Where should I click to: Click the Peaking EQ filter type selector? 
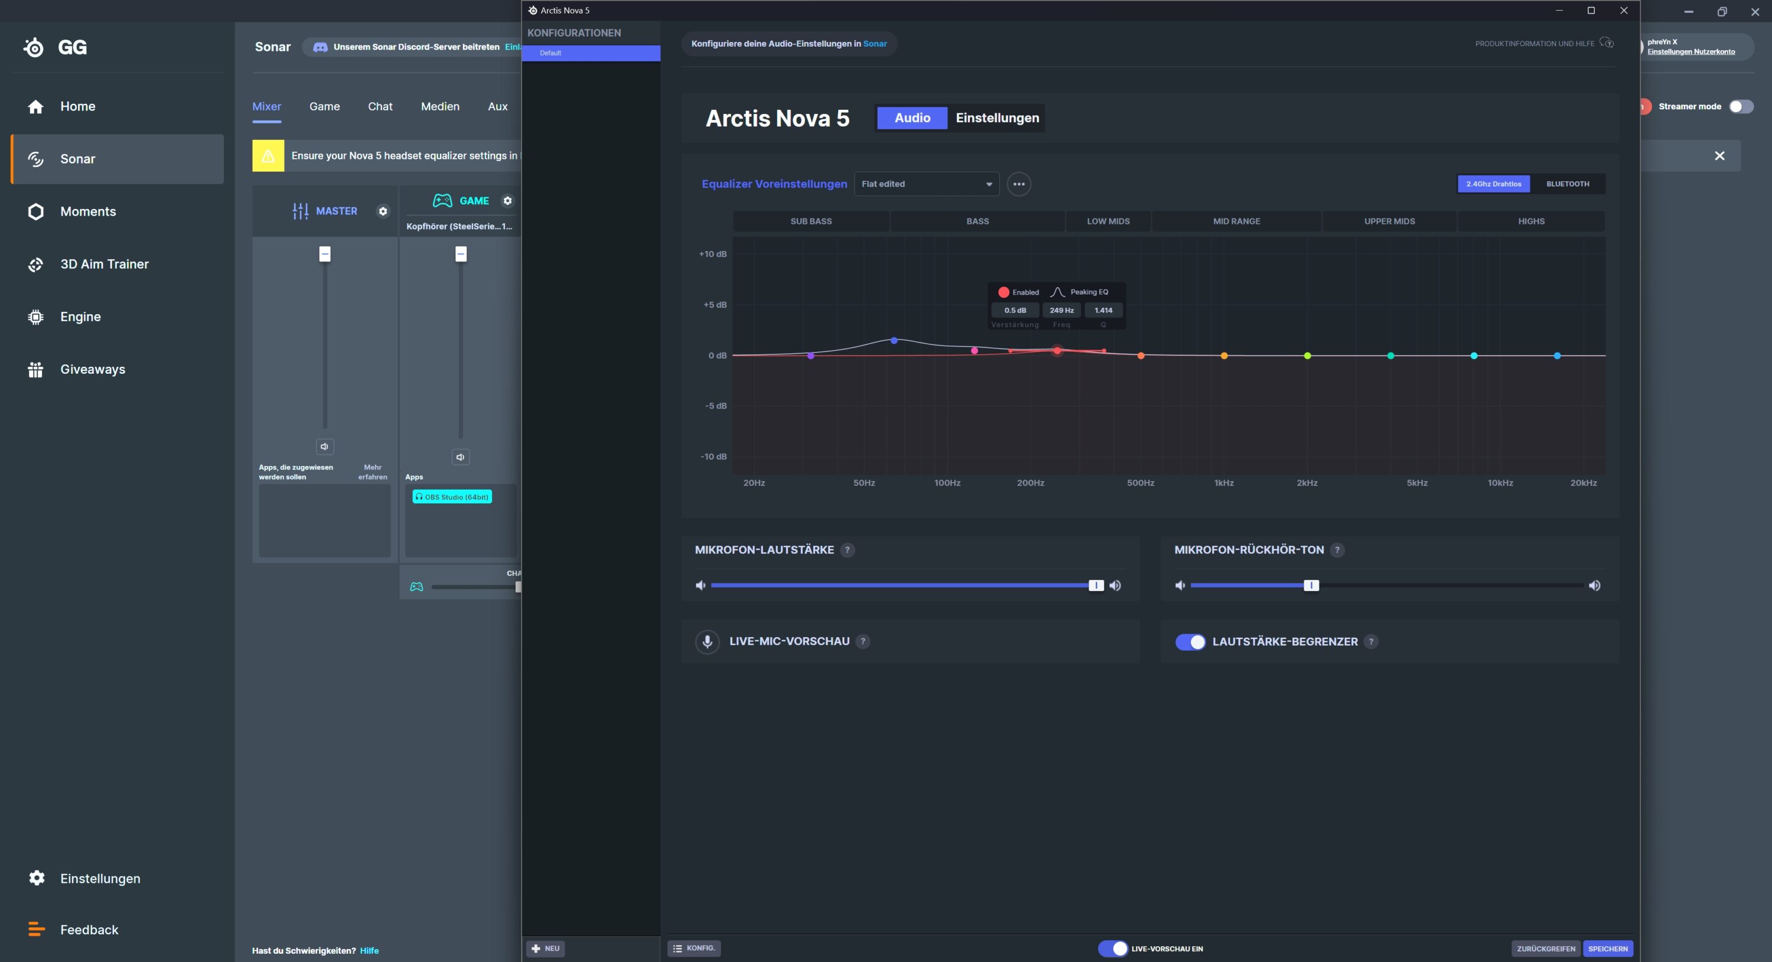(x=1080, y=292)
